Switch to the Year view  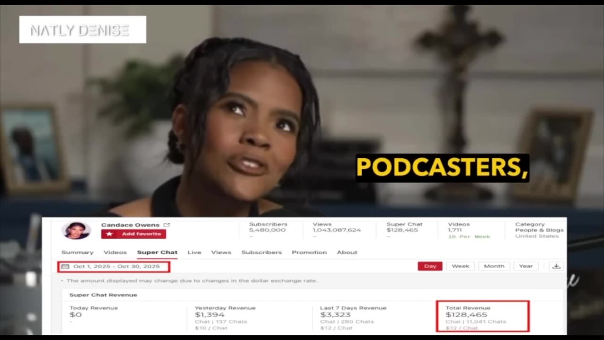click(526, 266)
